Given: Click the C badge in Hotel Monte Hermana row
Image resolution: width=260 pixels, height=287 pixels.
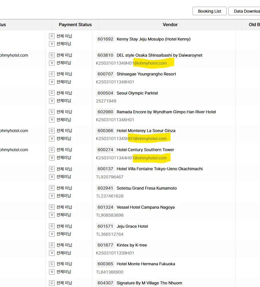Looking at the screenshot, I should tap(52, 264).
